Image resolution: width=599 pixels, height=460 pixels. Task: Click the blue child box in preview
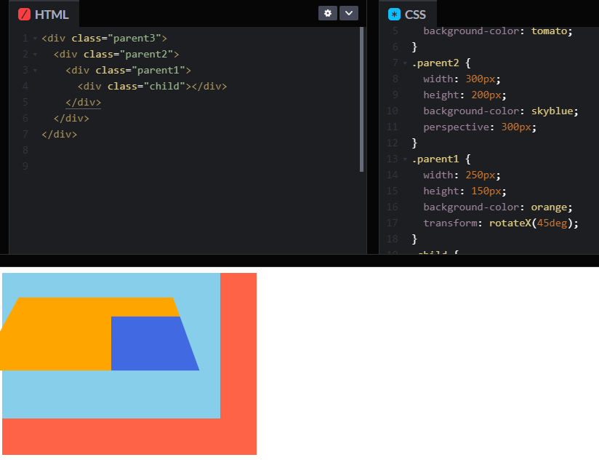click(x=151, y=344)
